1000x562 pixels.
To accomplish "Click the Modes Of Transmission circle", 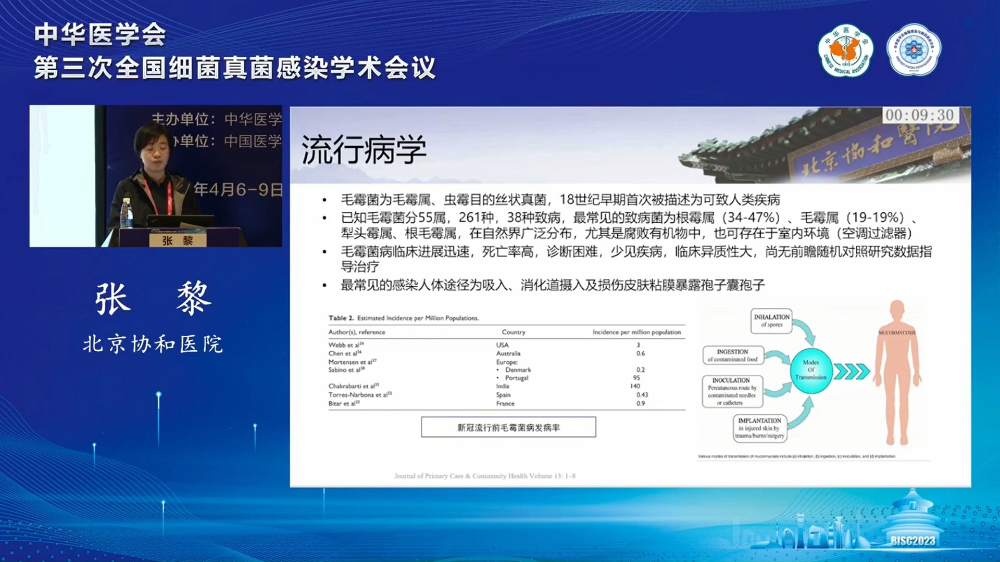I will 811,370.
